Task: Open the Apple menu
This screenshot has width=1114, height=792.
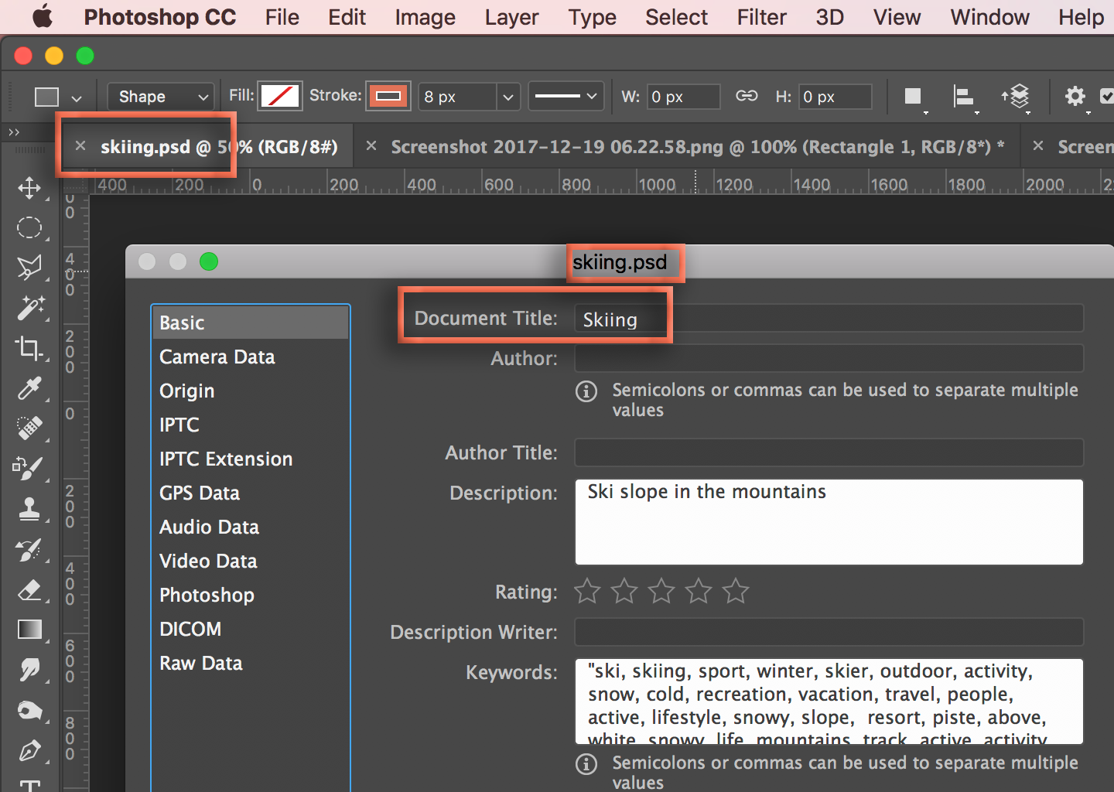Action: pyautogui.click(x=43, y=16)
